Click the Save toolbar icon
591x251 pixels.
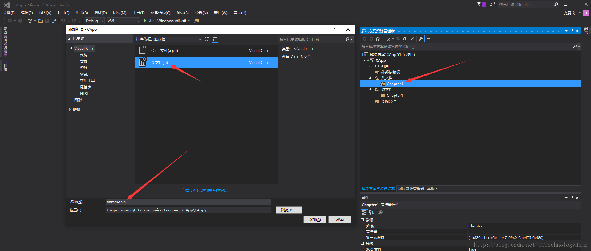tap(47, 21)
